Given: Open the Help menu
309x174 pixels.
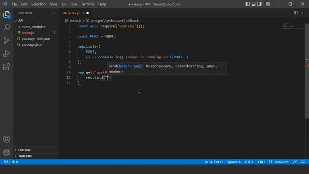Looking at the screenshot, I should pos(102,4).
